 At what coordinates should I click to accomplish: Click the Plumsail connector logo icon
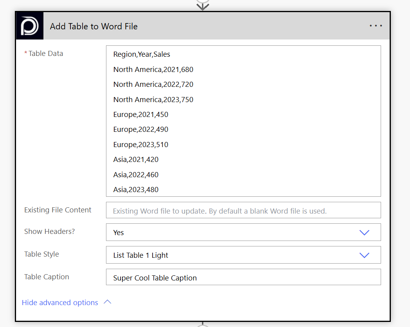tap(30, 26)
